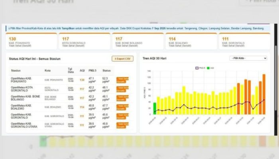Click the green first bar in the AQI chart

click(155, 109)
